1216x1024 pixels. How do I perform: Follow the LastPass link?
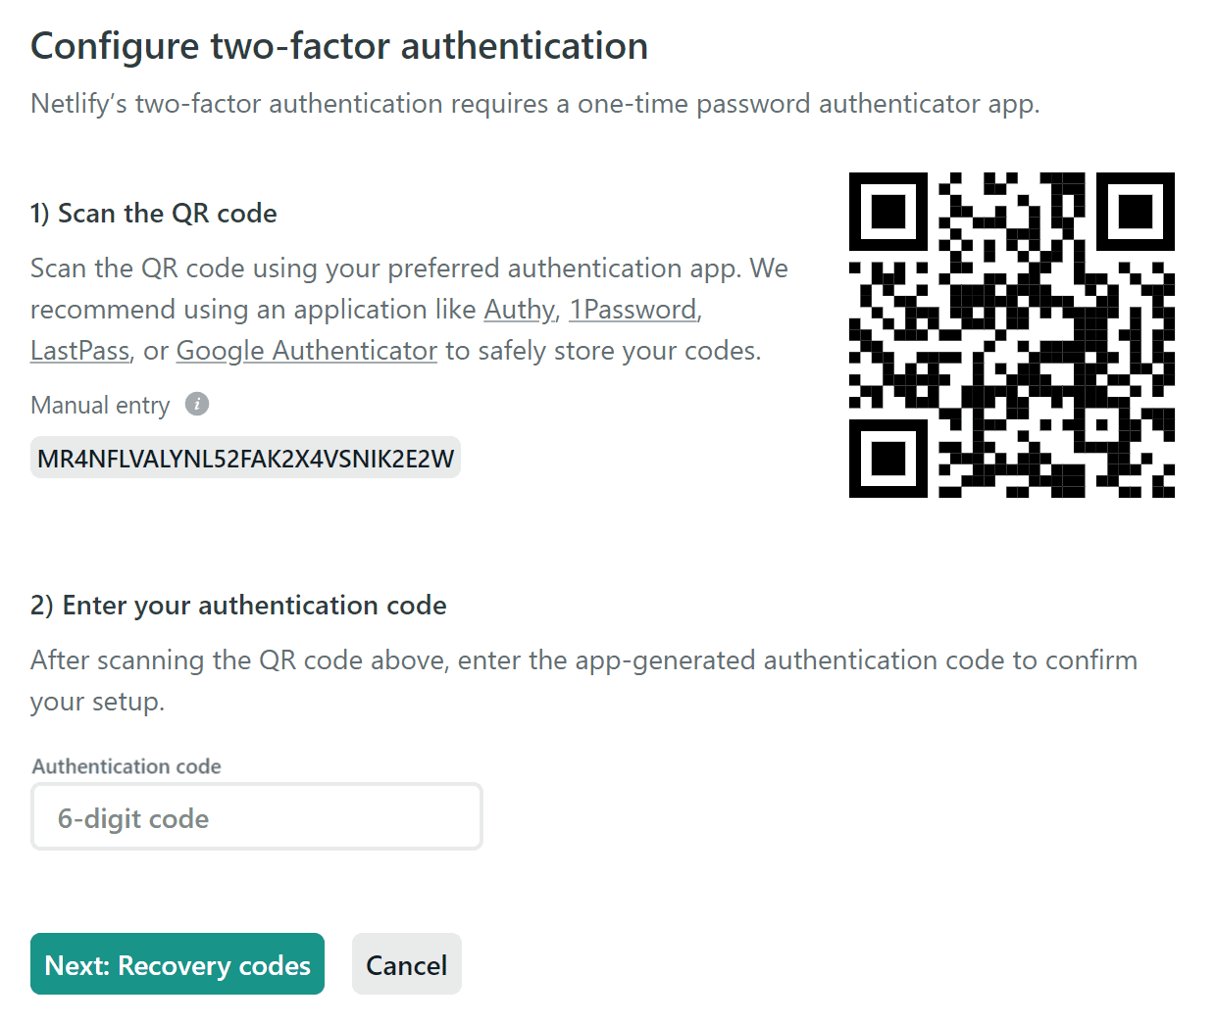[79, 351]
